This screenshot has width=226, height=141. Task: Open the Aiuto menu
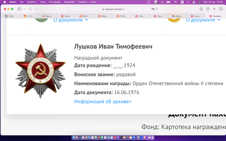coord(93,2)
